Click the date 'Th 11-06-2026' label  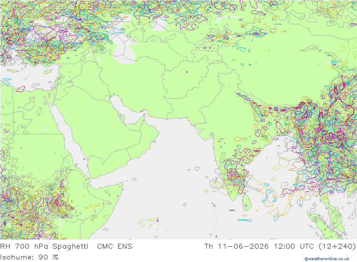pos(237,247)
